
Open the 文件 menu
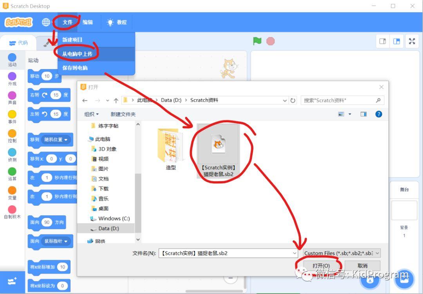[68, 22]
